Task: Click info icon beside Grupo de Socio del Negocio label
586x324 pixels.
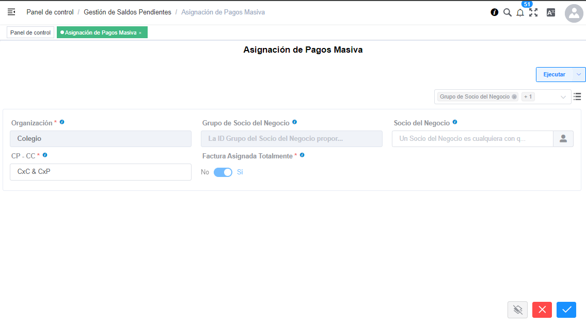Action: coord(294,122)
